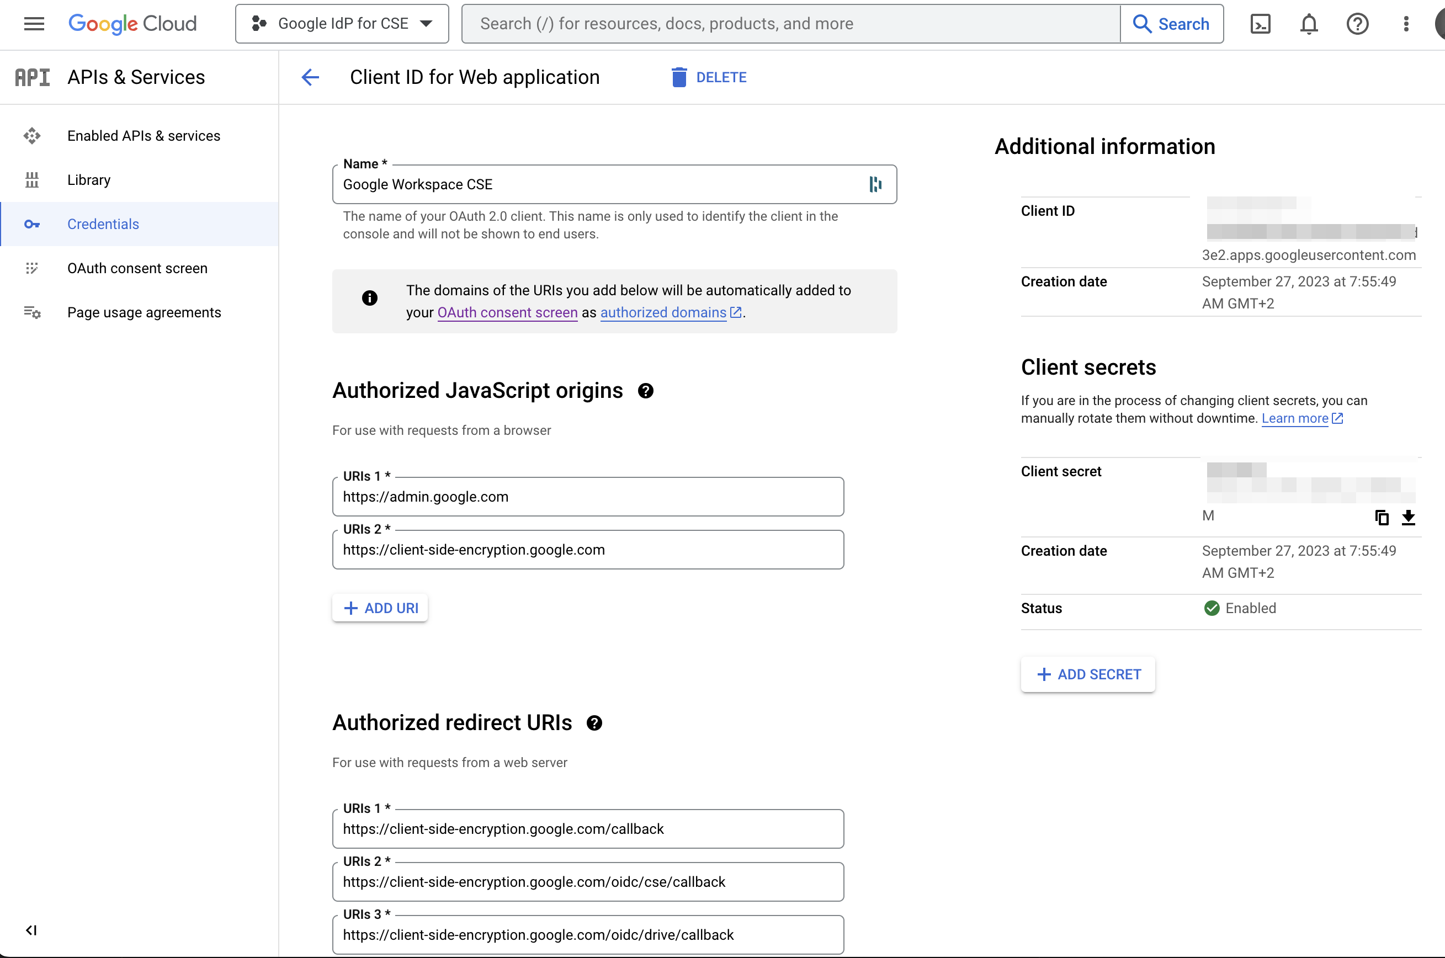Image resolution: width=1445 pixels, height=958 pixels.
Task: Open the OAuth consent screen section
Action: point(137,268)
